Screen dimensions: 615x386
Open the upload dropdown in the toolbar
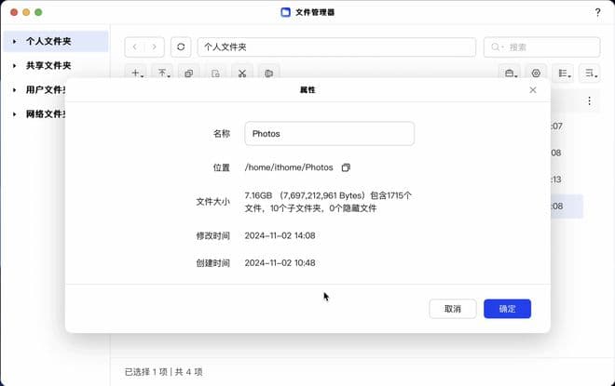(x=163, y=73)
